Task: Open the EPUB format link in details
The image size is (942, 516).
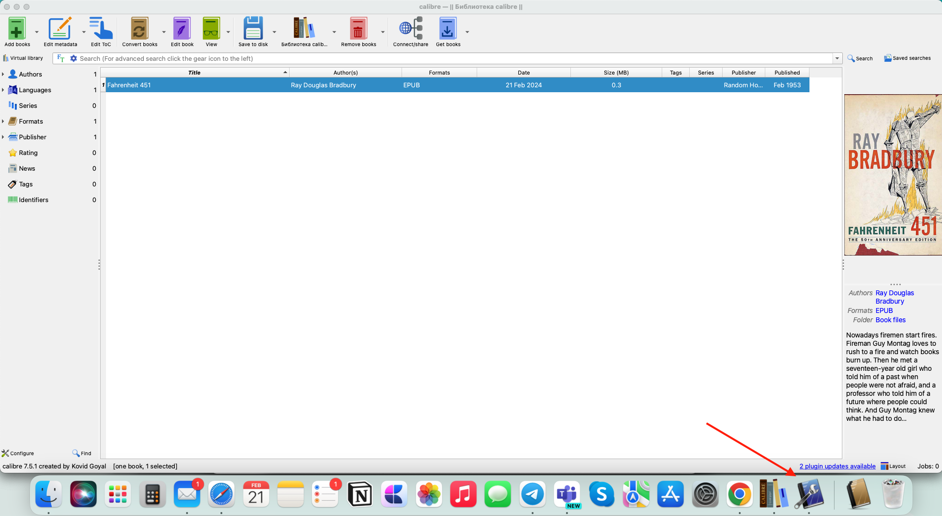Action: click(884, 310)
